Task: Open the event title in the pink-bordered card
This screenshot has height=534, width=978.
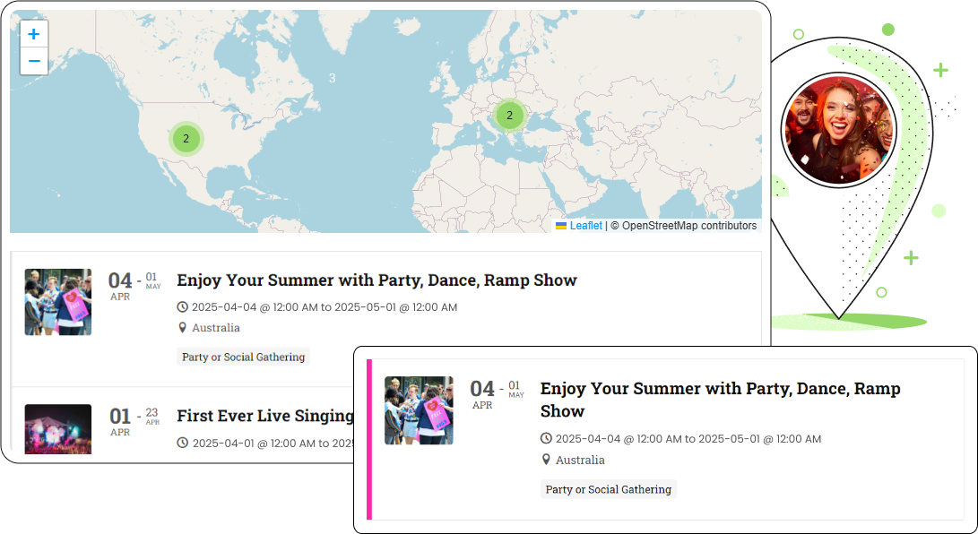Action: 720,400
